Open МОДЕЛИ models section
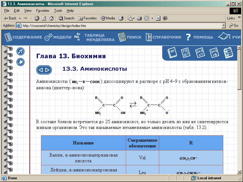Viewport: 243px width, 182px height. point(58,37)
